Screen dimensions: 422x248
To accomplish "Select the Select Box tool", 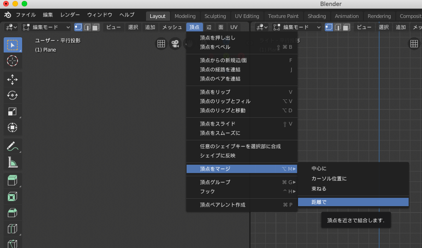I will pyautogui.click(x=12, y=45).
